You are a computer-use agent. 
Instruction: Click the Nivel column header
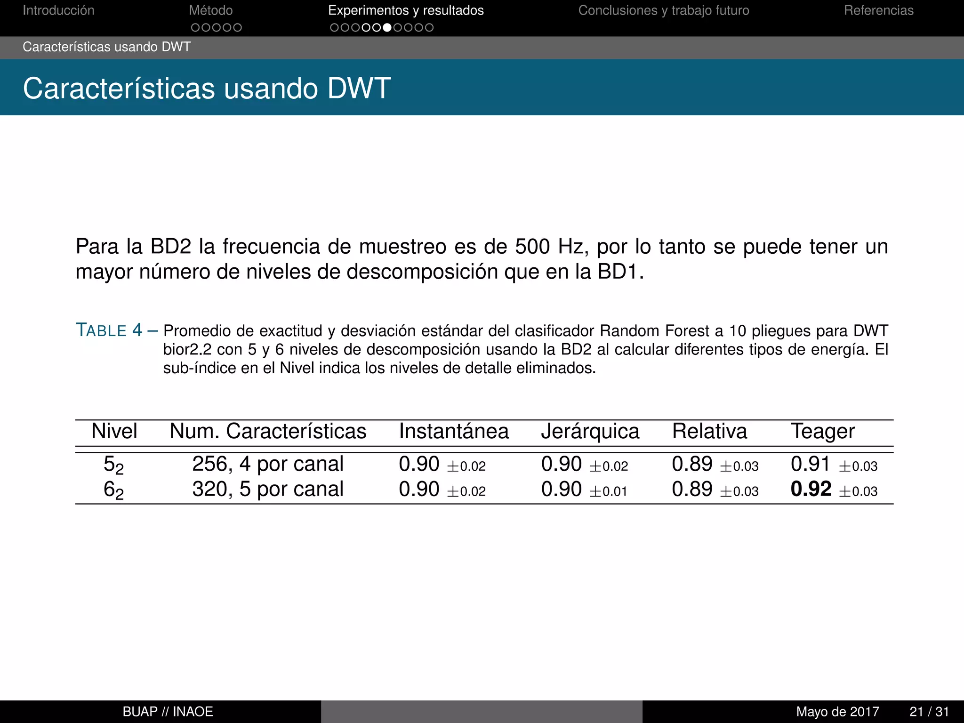[114, 431]
